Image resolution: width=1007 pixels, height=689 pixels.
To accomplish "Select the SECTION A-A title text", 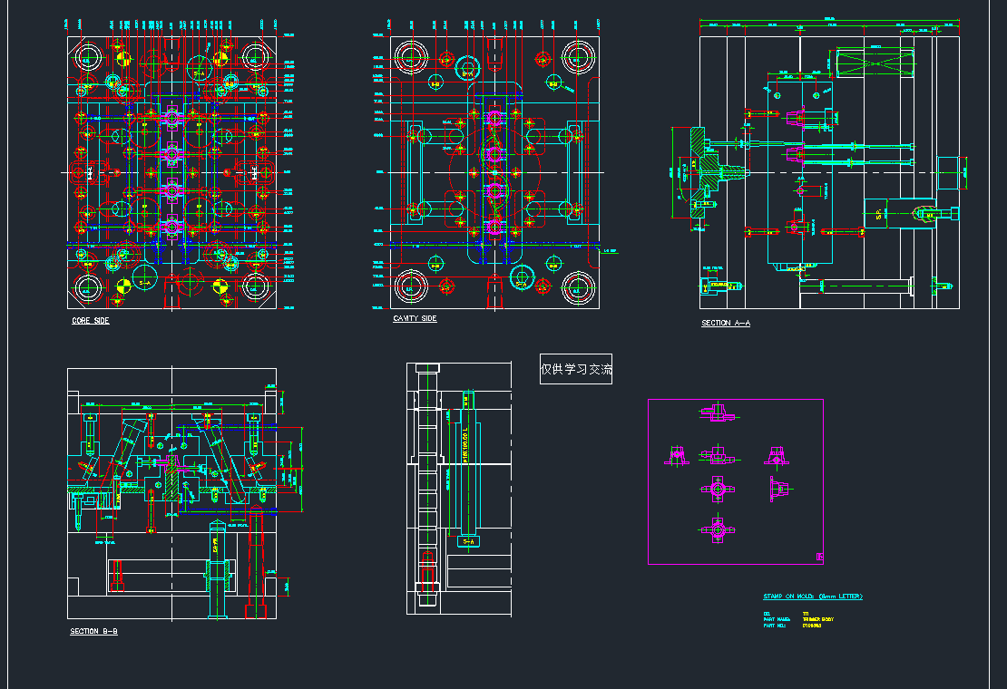I will coord(726,324).
